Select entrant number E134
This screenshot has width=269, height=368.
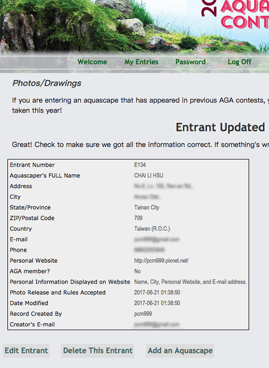click(140, 165)
